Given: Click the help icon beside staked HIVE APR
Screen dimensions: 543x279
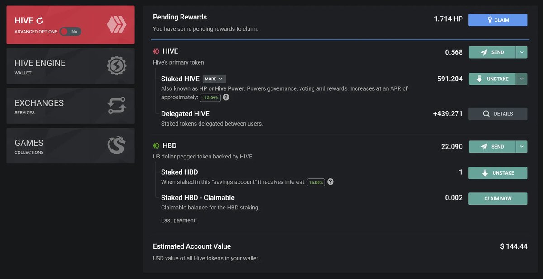Looking at the screenshot, I should (x=226, y=97).
